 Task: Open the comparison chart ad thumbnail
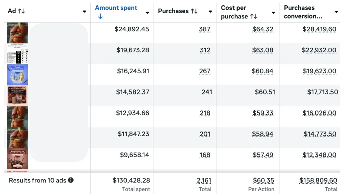pos(17,54)
